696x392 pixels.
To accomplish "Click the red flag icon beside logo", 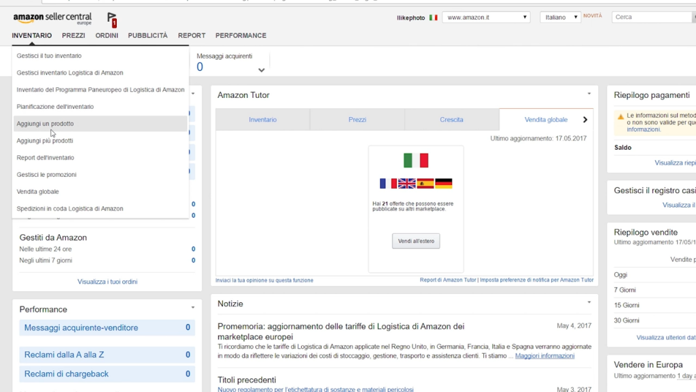I will coord(112,20).
